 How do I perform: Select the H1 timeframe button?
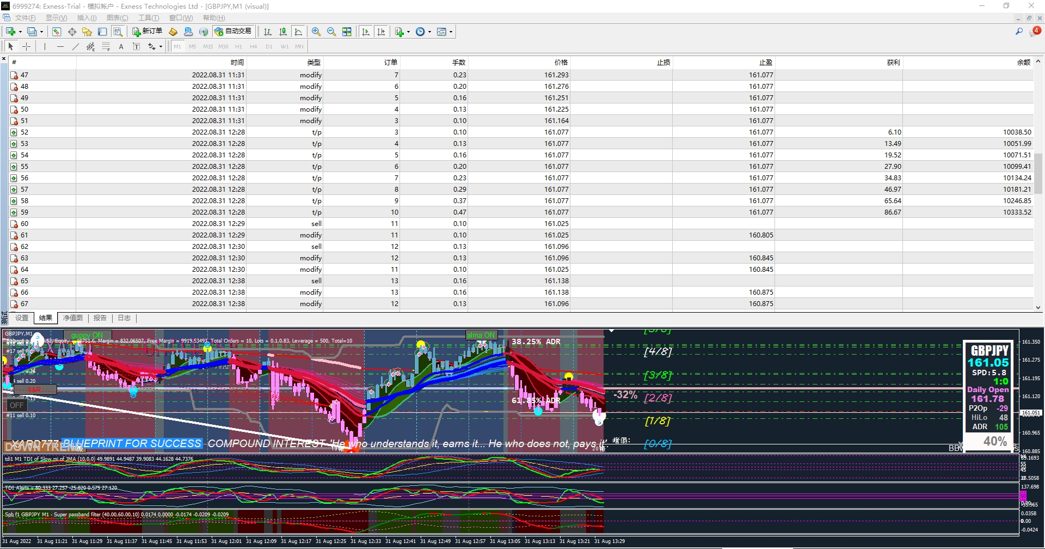(238, 47)
